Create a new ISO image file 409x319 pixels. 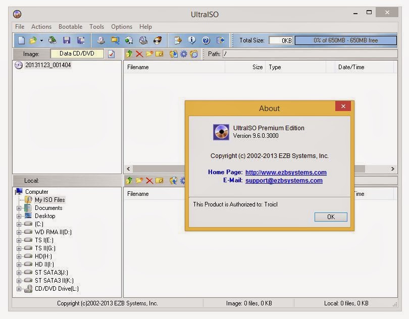(21, 40)
